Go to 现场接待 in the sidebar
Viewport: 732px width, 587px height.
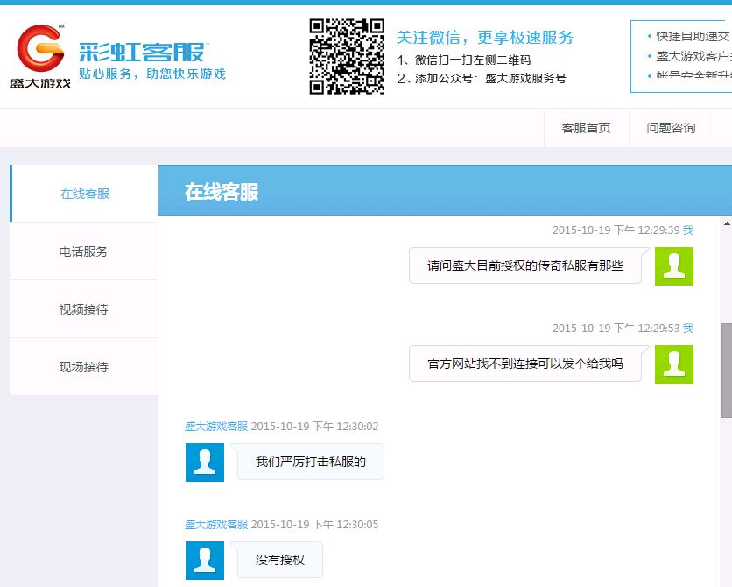pyautogui.click(x=84, y=367)
